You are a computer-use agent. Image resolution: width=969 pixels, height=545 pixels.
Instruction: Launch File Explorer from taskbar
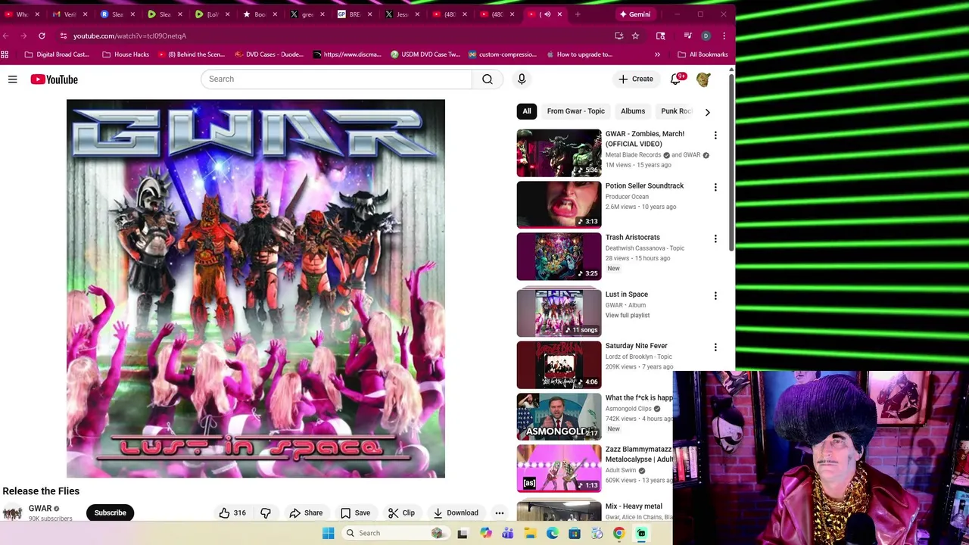coord(530,533)
